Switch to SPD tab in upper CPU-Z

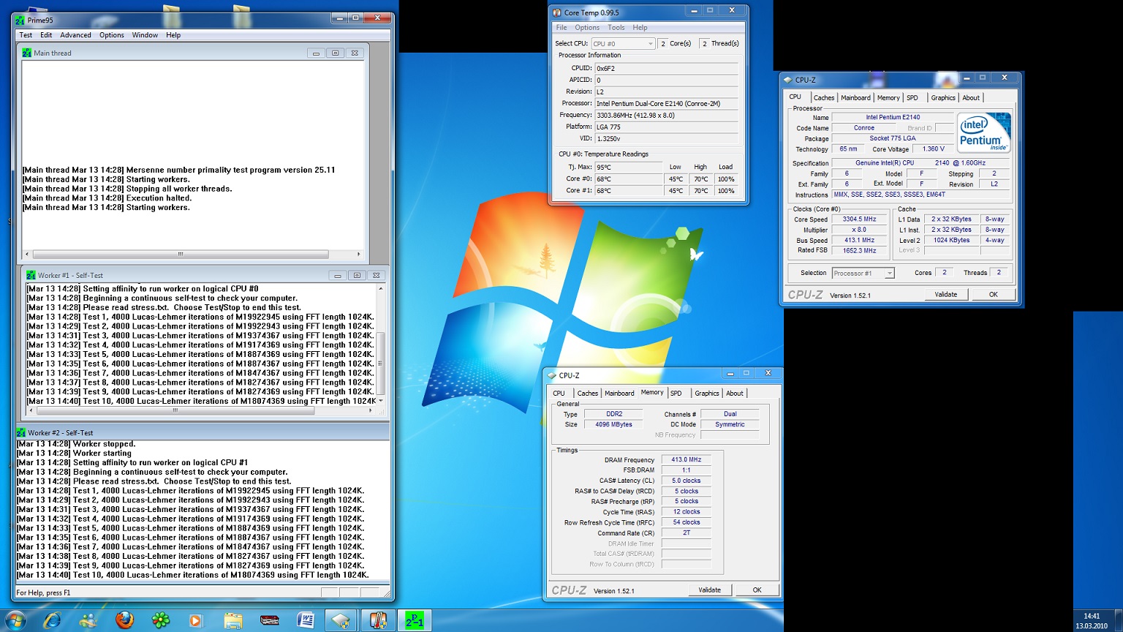pos(912,98)
